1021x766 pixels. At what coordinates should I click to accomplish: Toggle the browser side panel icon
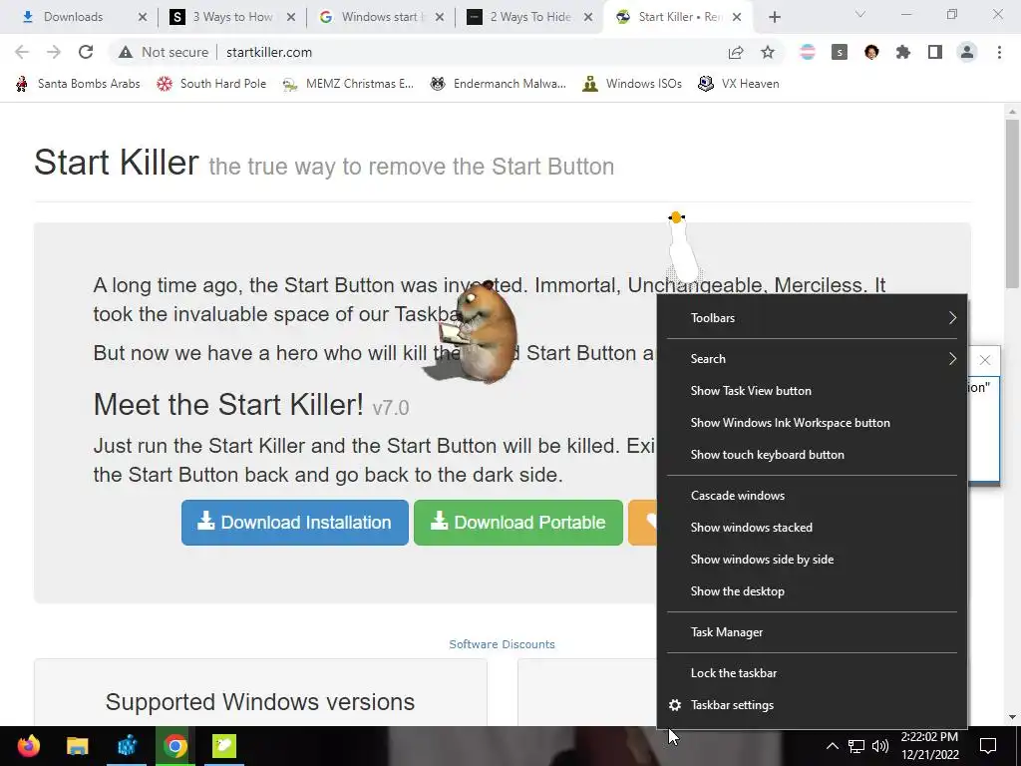[x=935, y=52]
